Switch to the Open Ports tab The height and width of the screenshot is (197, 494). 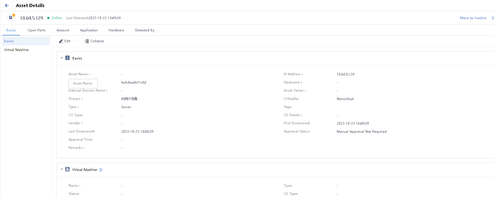tap(36, 30)
